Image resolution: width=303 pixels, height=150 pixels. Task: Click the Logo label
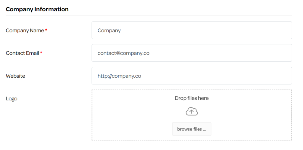12,99
